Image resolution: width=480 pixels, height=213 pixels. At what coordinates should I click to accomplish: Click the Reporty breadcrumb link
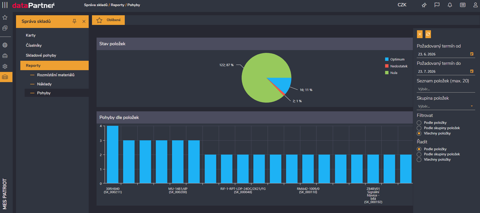(117, 5)
